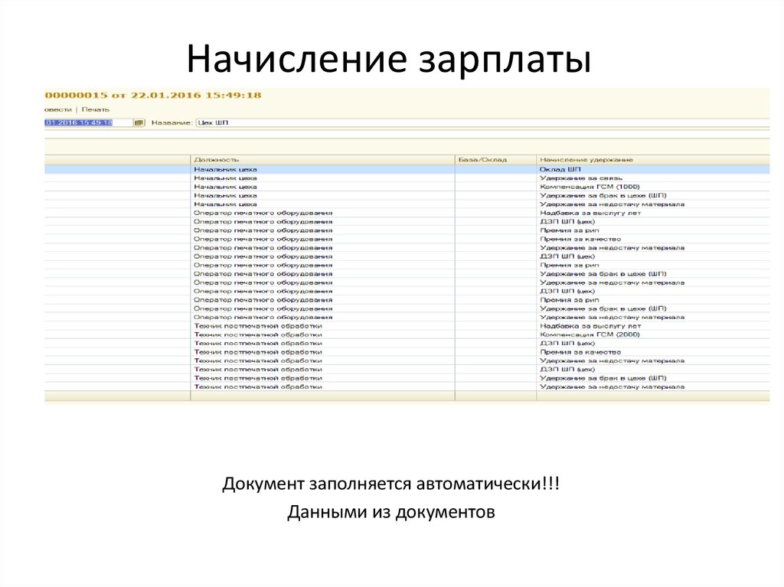
Task: Click Начальник цеха in the highlighted first row
Action: (x=225, y=169)
